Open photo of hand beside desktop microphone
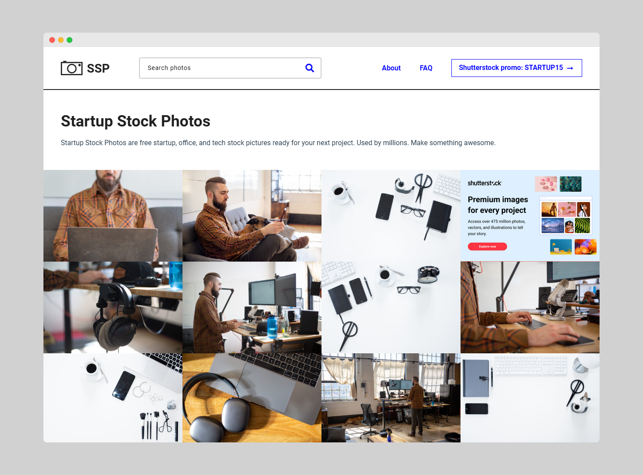This screenshot has height=475, width=643. (530, 307)
